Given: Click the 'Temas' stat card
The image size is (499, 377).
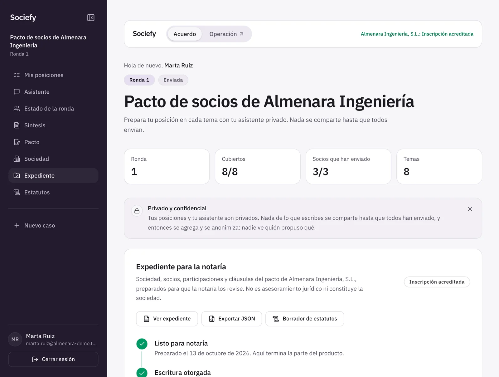Looking at the screenshot, I should pyautogui.click(x=439, y=166).
